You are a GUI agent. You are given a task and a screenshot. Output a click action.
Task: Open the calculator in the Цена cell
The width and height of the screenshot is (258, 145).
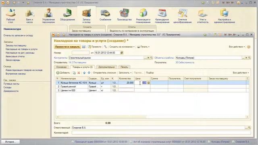[148, 83]
